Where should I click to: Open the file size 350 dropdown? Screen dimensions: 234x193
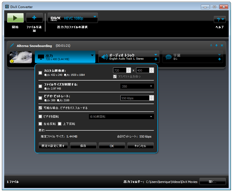coord(137,86)
